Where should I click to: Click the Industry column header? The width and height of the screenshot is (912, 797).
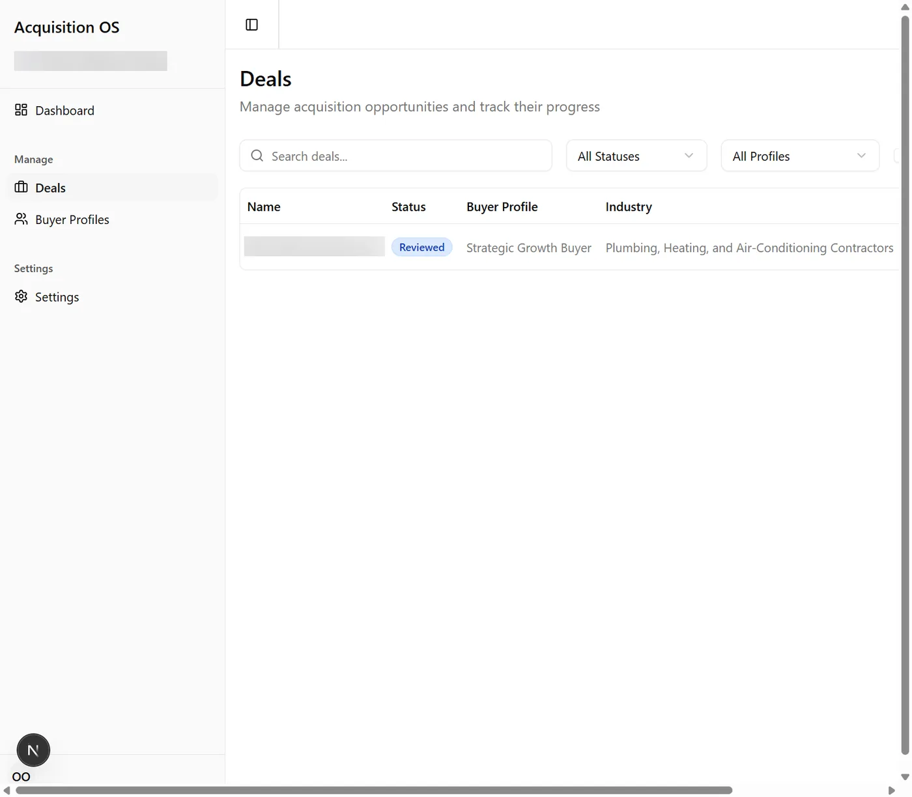coord(629,207)
